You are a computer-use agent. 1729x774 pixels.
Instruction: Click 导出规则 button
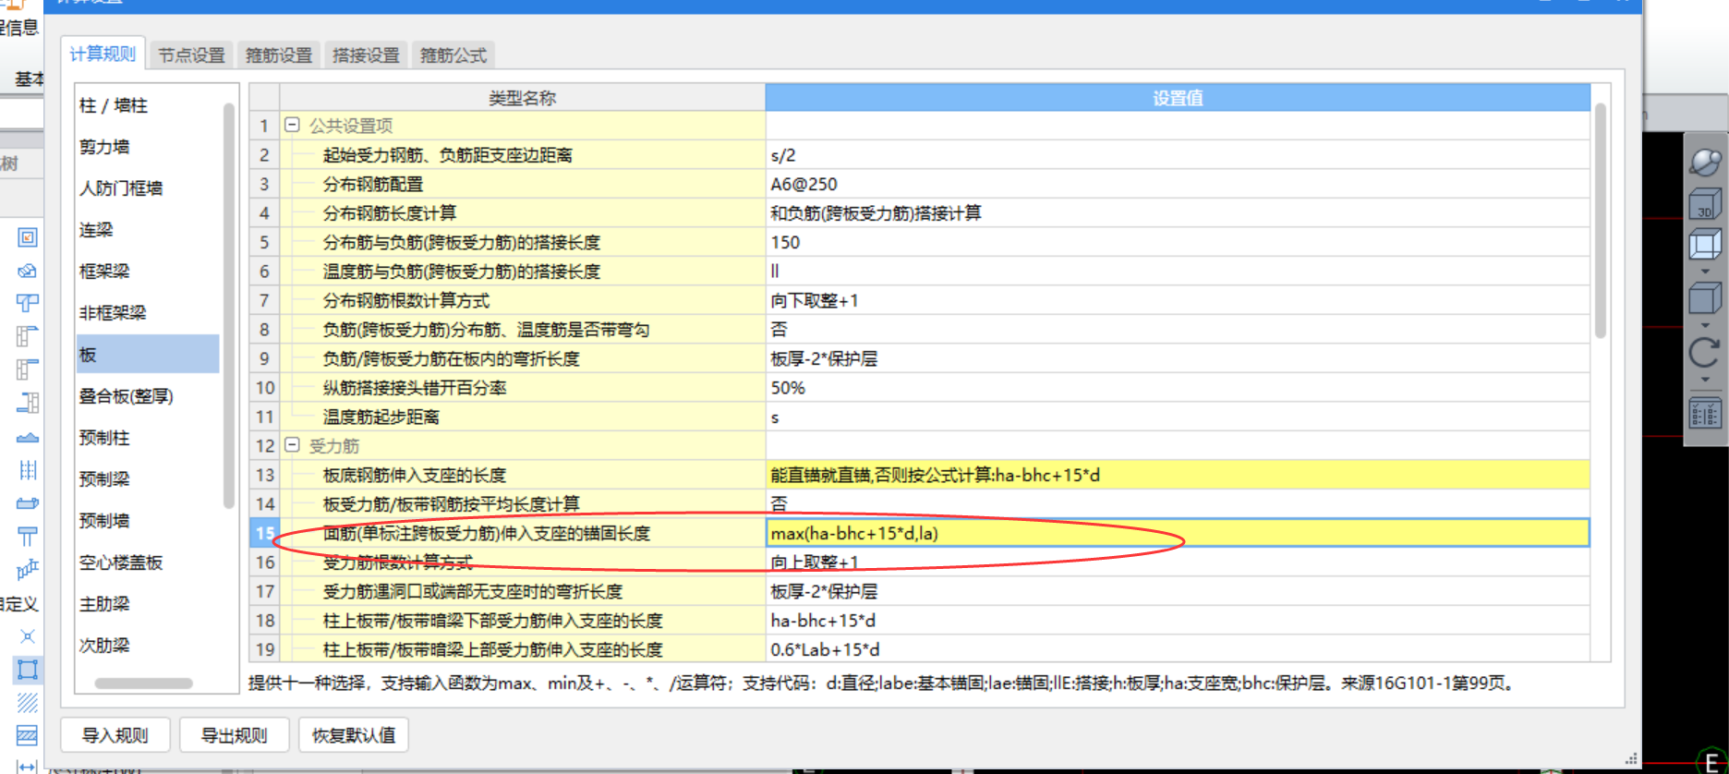click(x=234, y=735)
